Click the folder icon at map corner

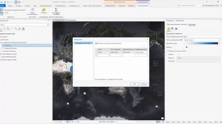162,118
